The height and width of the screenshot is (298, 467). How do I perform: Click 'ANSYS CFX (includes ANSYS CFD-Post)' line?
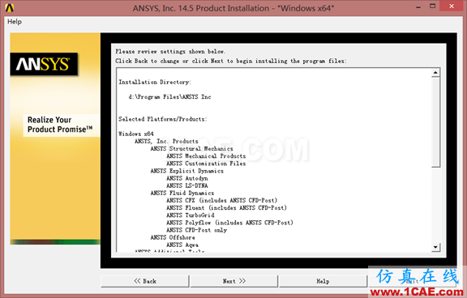click(x=222, y=201)
